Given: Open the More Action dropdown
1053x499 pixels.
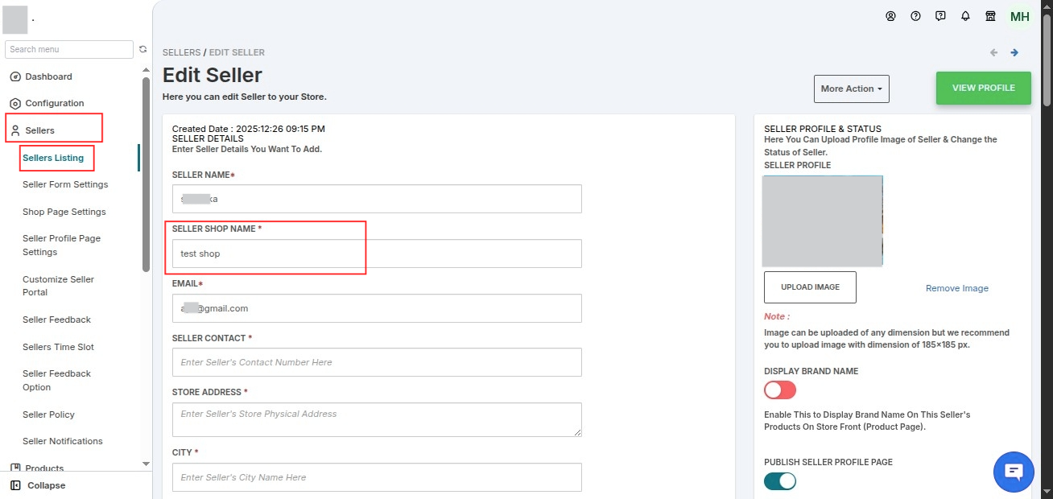Looking at the screenshot, I should pos(852,89).
